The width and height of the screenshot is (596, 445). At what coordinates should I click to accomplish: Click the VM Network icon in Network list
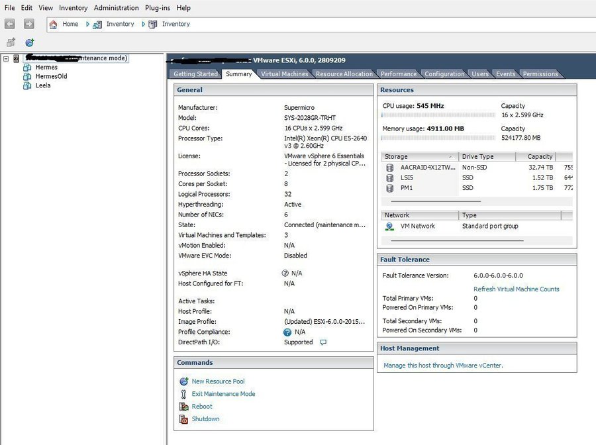click(389, 226)
